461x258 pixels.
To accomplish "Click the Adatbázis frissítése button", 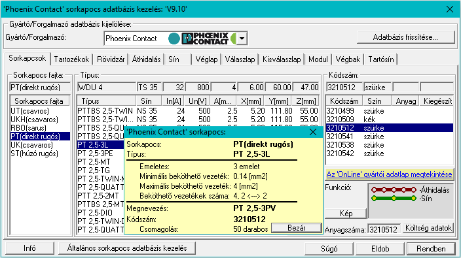I will coord(405,37).
